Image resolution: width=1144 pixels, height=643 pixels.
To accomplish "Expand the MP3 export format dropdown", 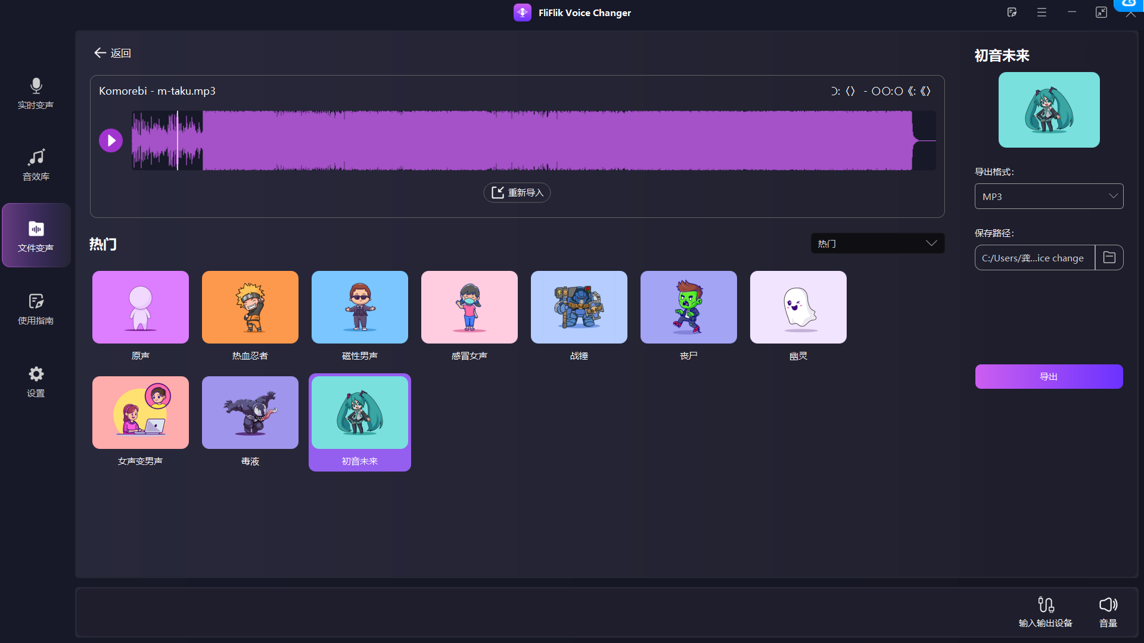I will [x=1049, y=196].
